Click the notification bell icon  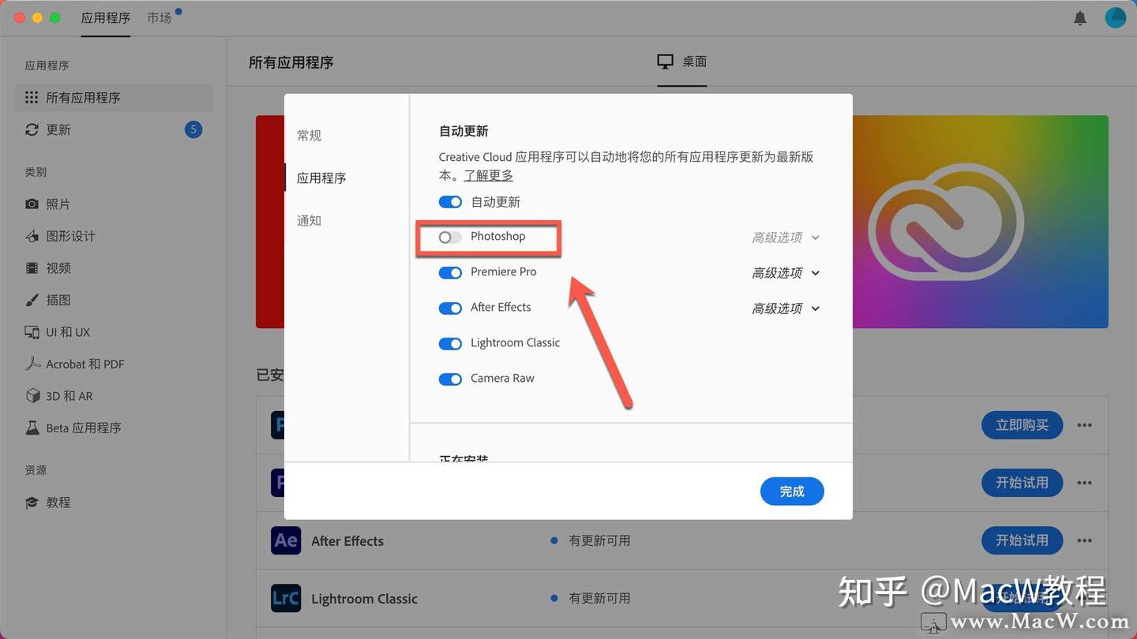point(1080,17)
